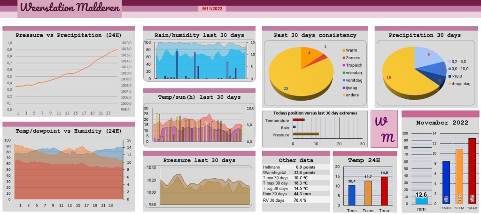Viewport: 481px width, 214px height.
Task: Select the blue 12,6 mm rain gauge bar
Action: [421, 200]
